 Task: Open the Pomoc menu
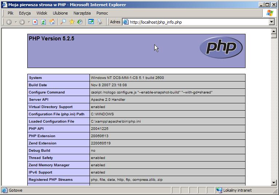tap(102, 13)
